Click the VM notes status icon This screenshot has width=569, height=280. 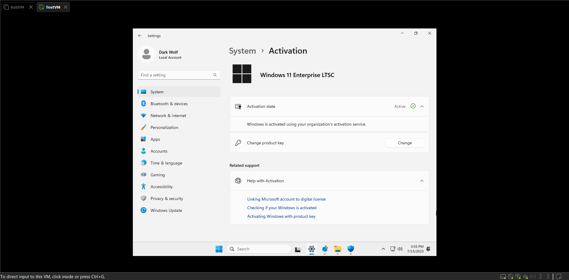click(x=559, y=276)
